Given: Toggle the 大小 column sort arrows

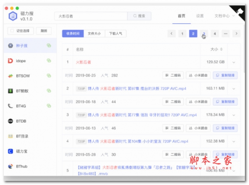Looking at the screenshot, I should pos(221,49).
